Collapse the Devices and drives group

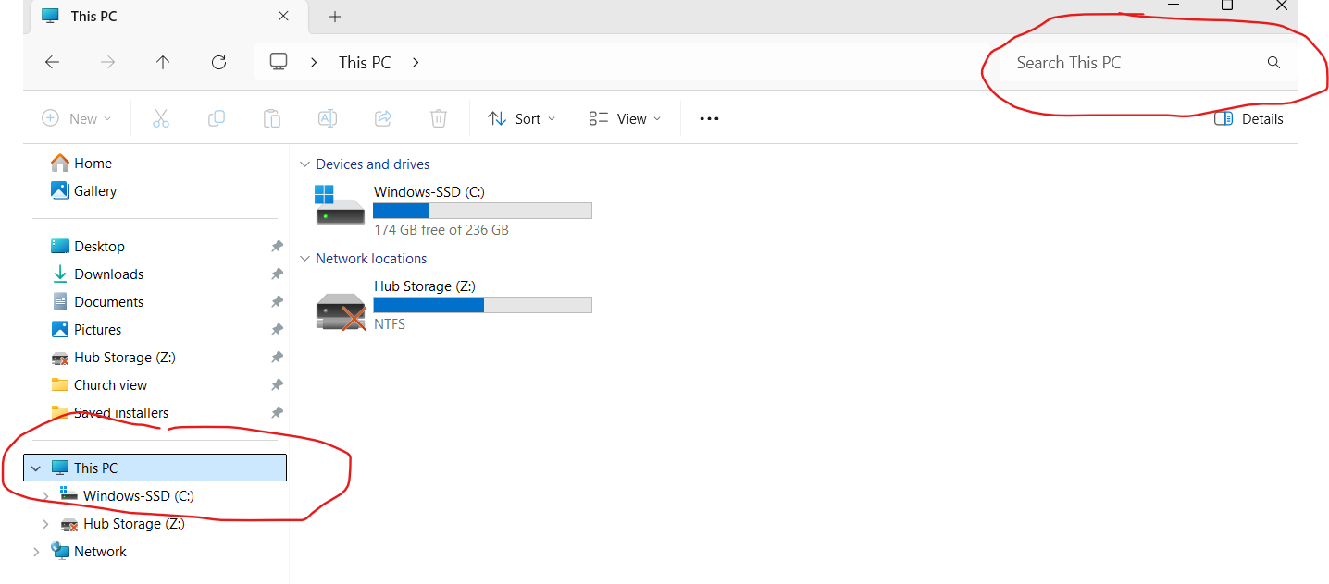tap(304, 164)
